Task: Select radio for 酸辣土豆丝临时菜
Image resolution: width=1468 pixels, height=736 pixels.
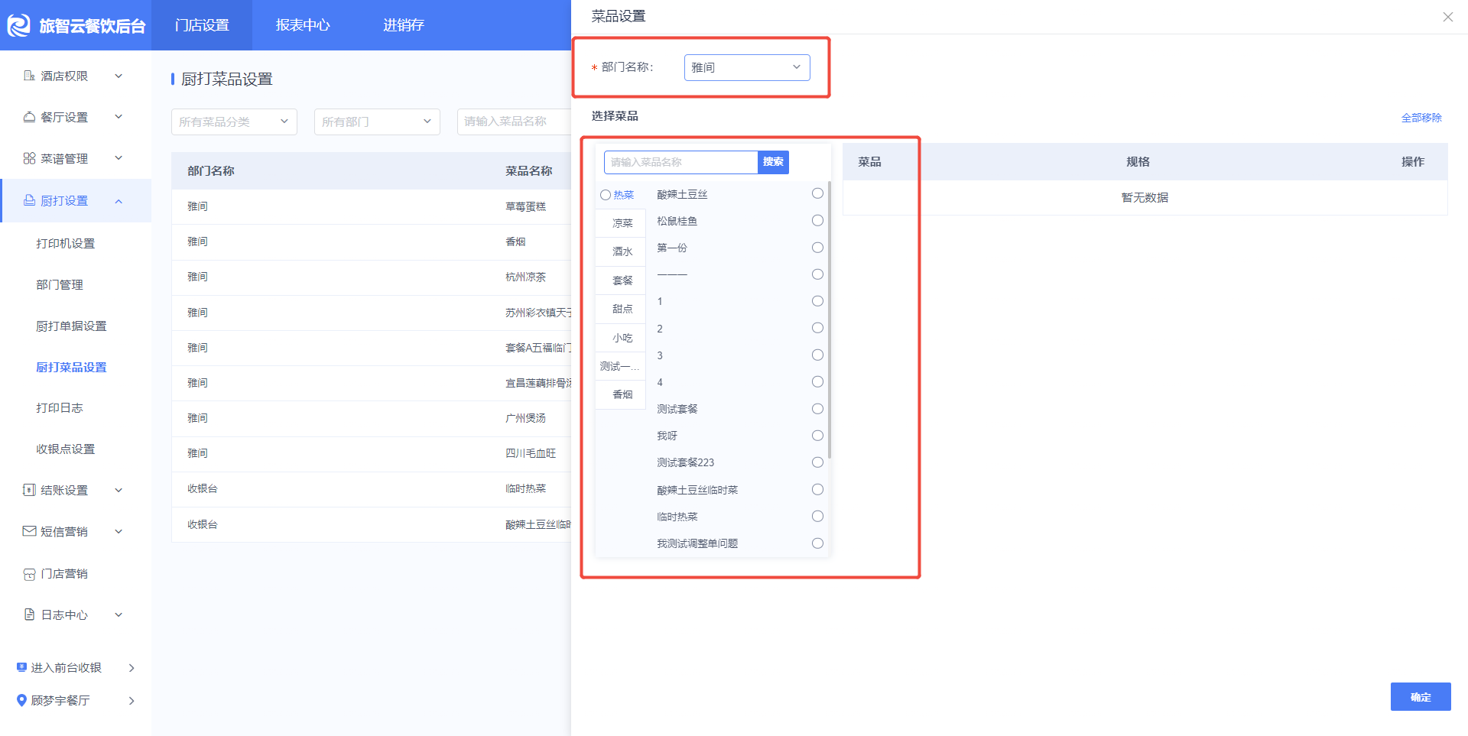Action: pyautogui.click(x=817, y=489)
